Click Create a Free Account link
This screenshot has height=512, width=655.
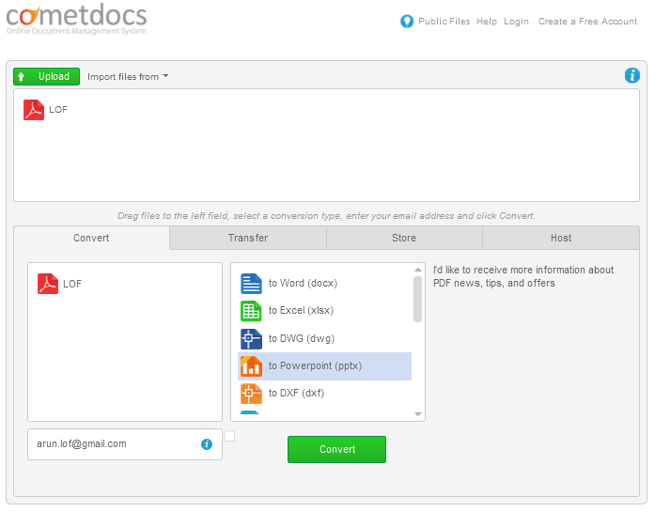coord(587,21)
